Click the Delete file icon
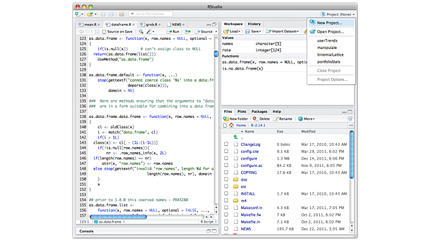The width and height of the screenshot is (430, 241). (255, 119)
